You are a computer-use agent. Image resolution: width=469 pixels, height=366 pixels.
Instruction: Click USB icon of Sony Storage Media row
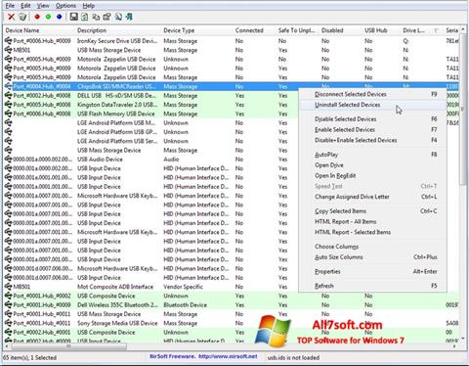coord(9,323)
